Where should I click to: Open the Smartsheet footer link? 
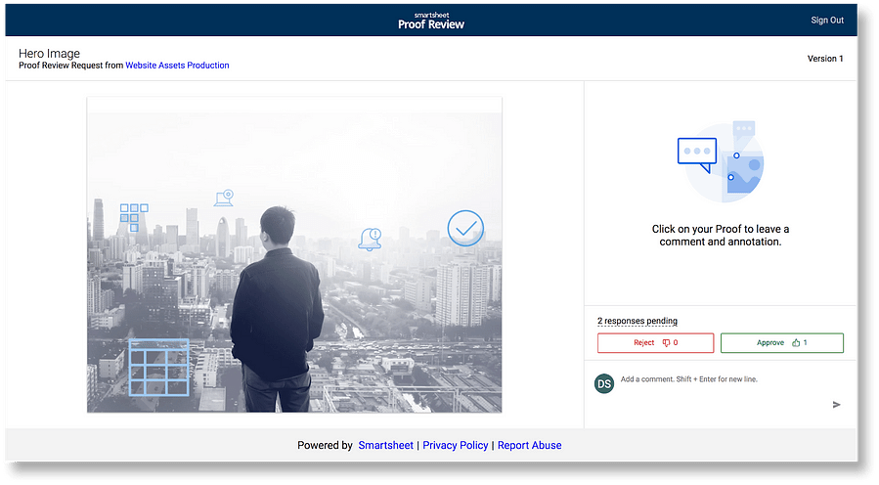[x=385, y=445]
